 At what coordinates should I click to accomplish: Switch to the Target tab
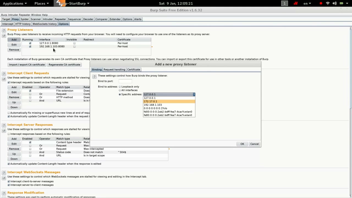click(x=6, y=19)
